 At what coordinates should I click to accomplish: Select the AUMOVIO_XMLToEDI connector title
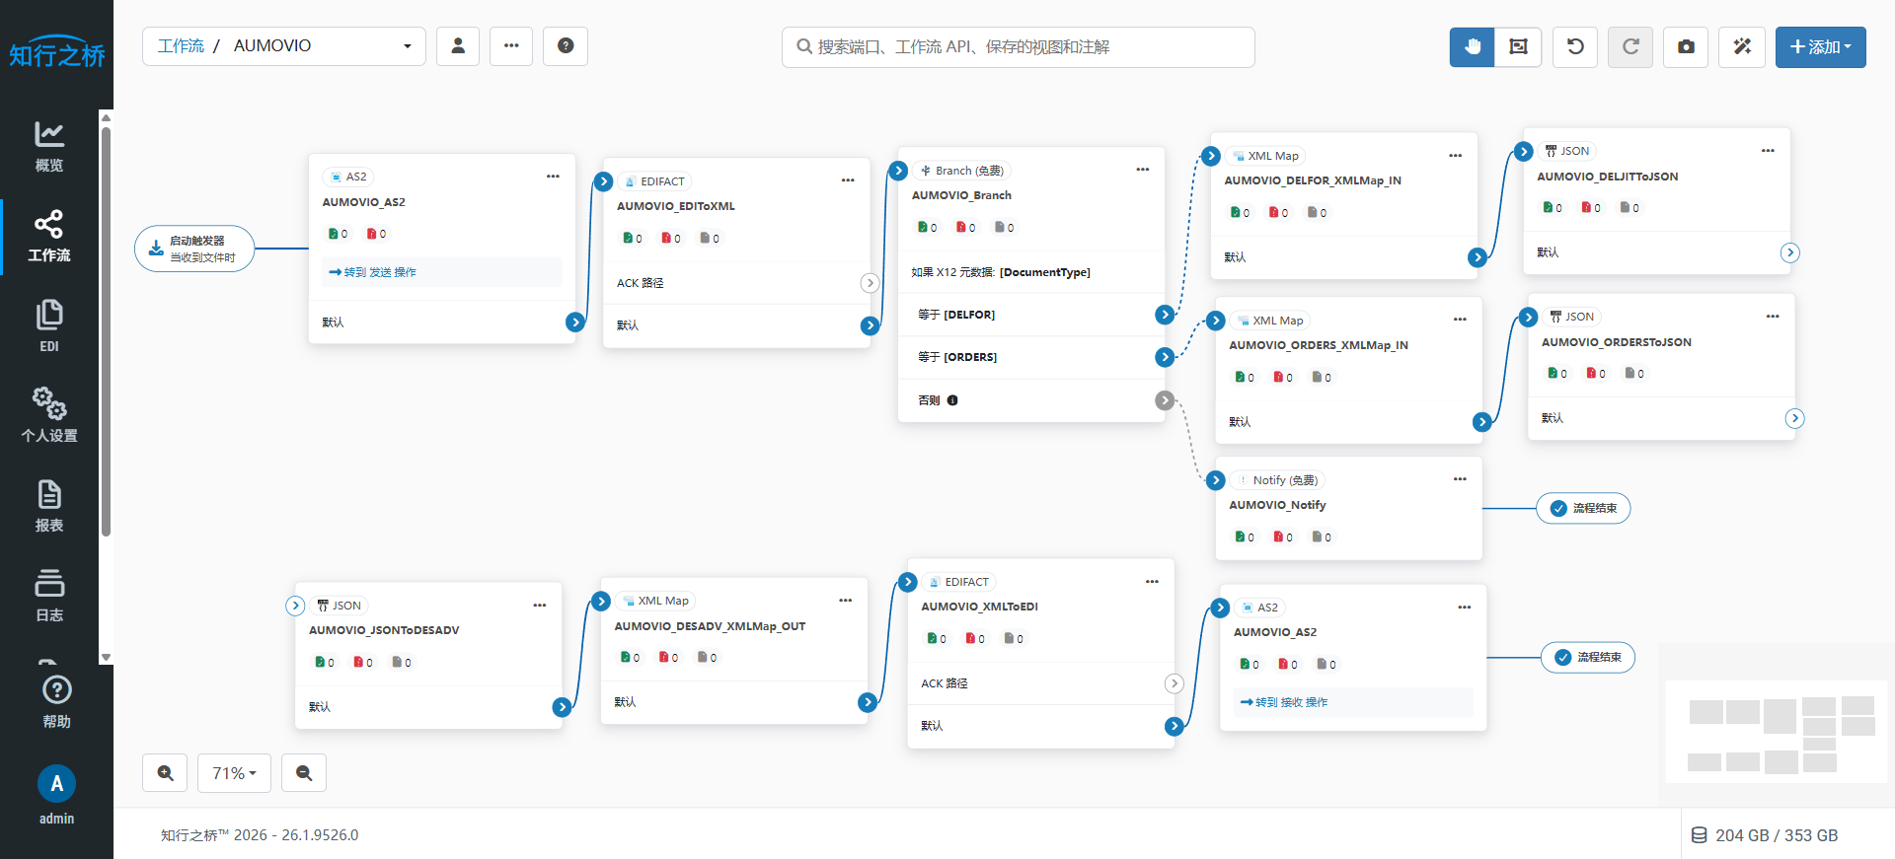point(979,607)
